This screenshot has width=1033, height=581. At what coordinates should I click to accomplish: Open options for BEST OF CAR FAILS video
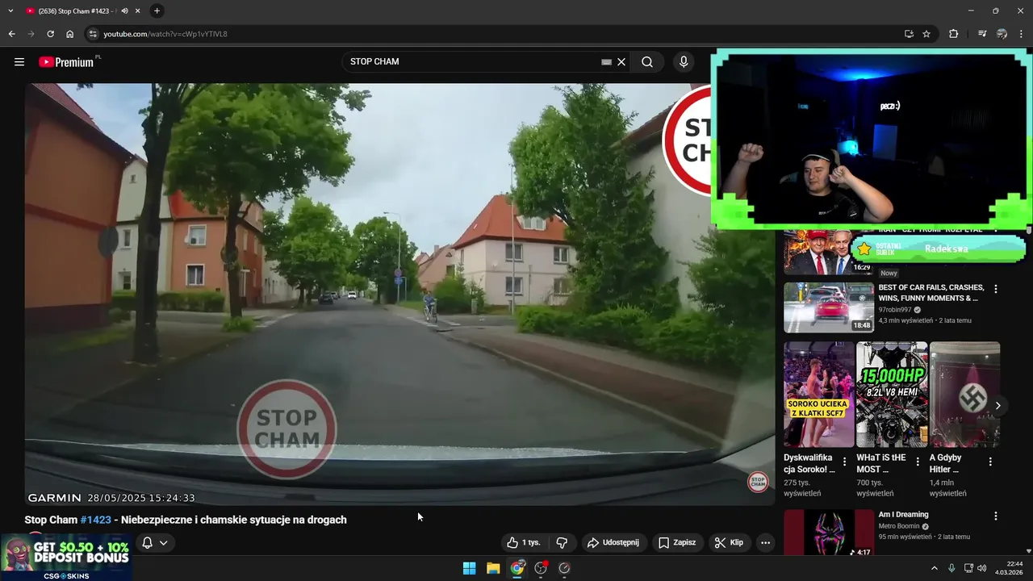coord(996,289)
